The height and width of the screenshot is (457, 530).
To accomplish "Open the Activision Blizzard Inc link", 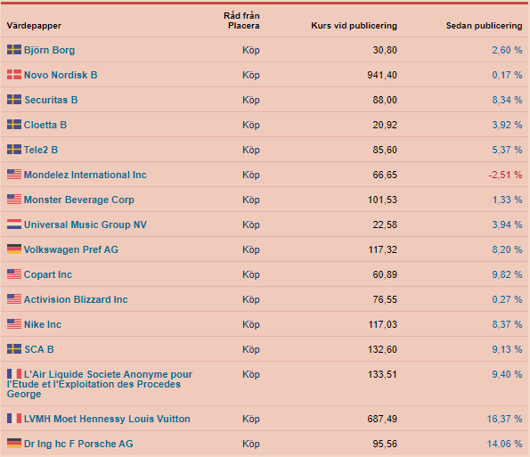I will coord(76,299).
